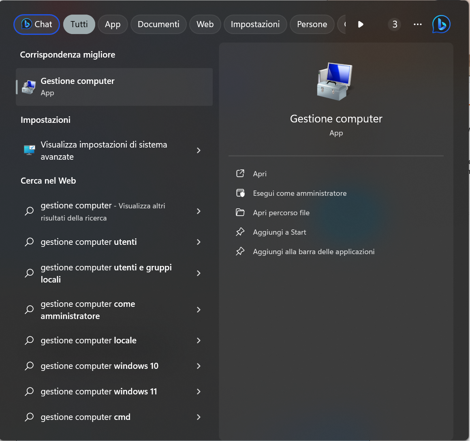Click the large Gestione computer app icon

pyautogui.click(x=335, y=81)
